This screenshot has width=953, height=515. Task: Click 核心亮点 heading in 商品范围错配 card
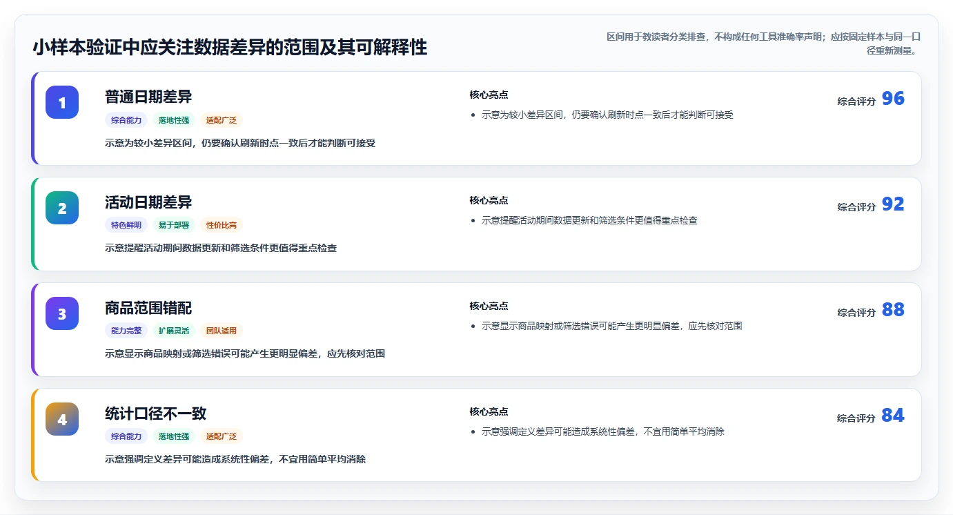pyautogui.click(x=489, y=306)
